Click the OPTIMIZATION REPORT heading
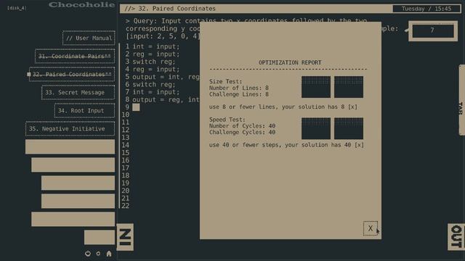The width and height of the screenshot is (465, 261). 290,62
